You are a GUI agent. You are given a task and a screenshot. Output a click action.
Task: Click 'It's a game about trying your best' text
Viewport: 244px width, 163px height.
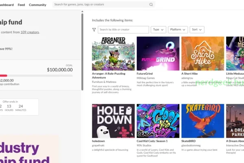199,150
